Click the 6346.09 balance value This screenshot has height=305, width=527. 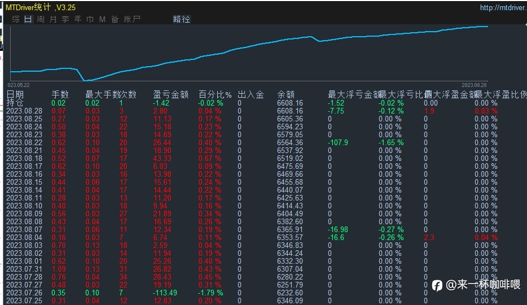pos(289,300)
